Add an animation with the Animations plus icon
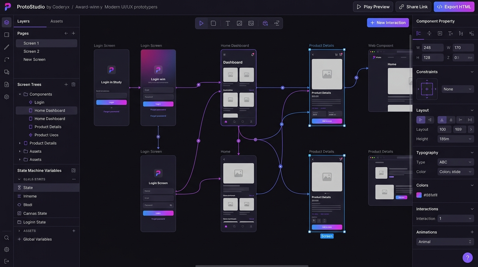This screenshot has height=267, width=478. tap(472, 232)
